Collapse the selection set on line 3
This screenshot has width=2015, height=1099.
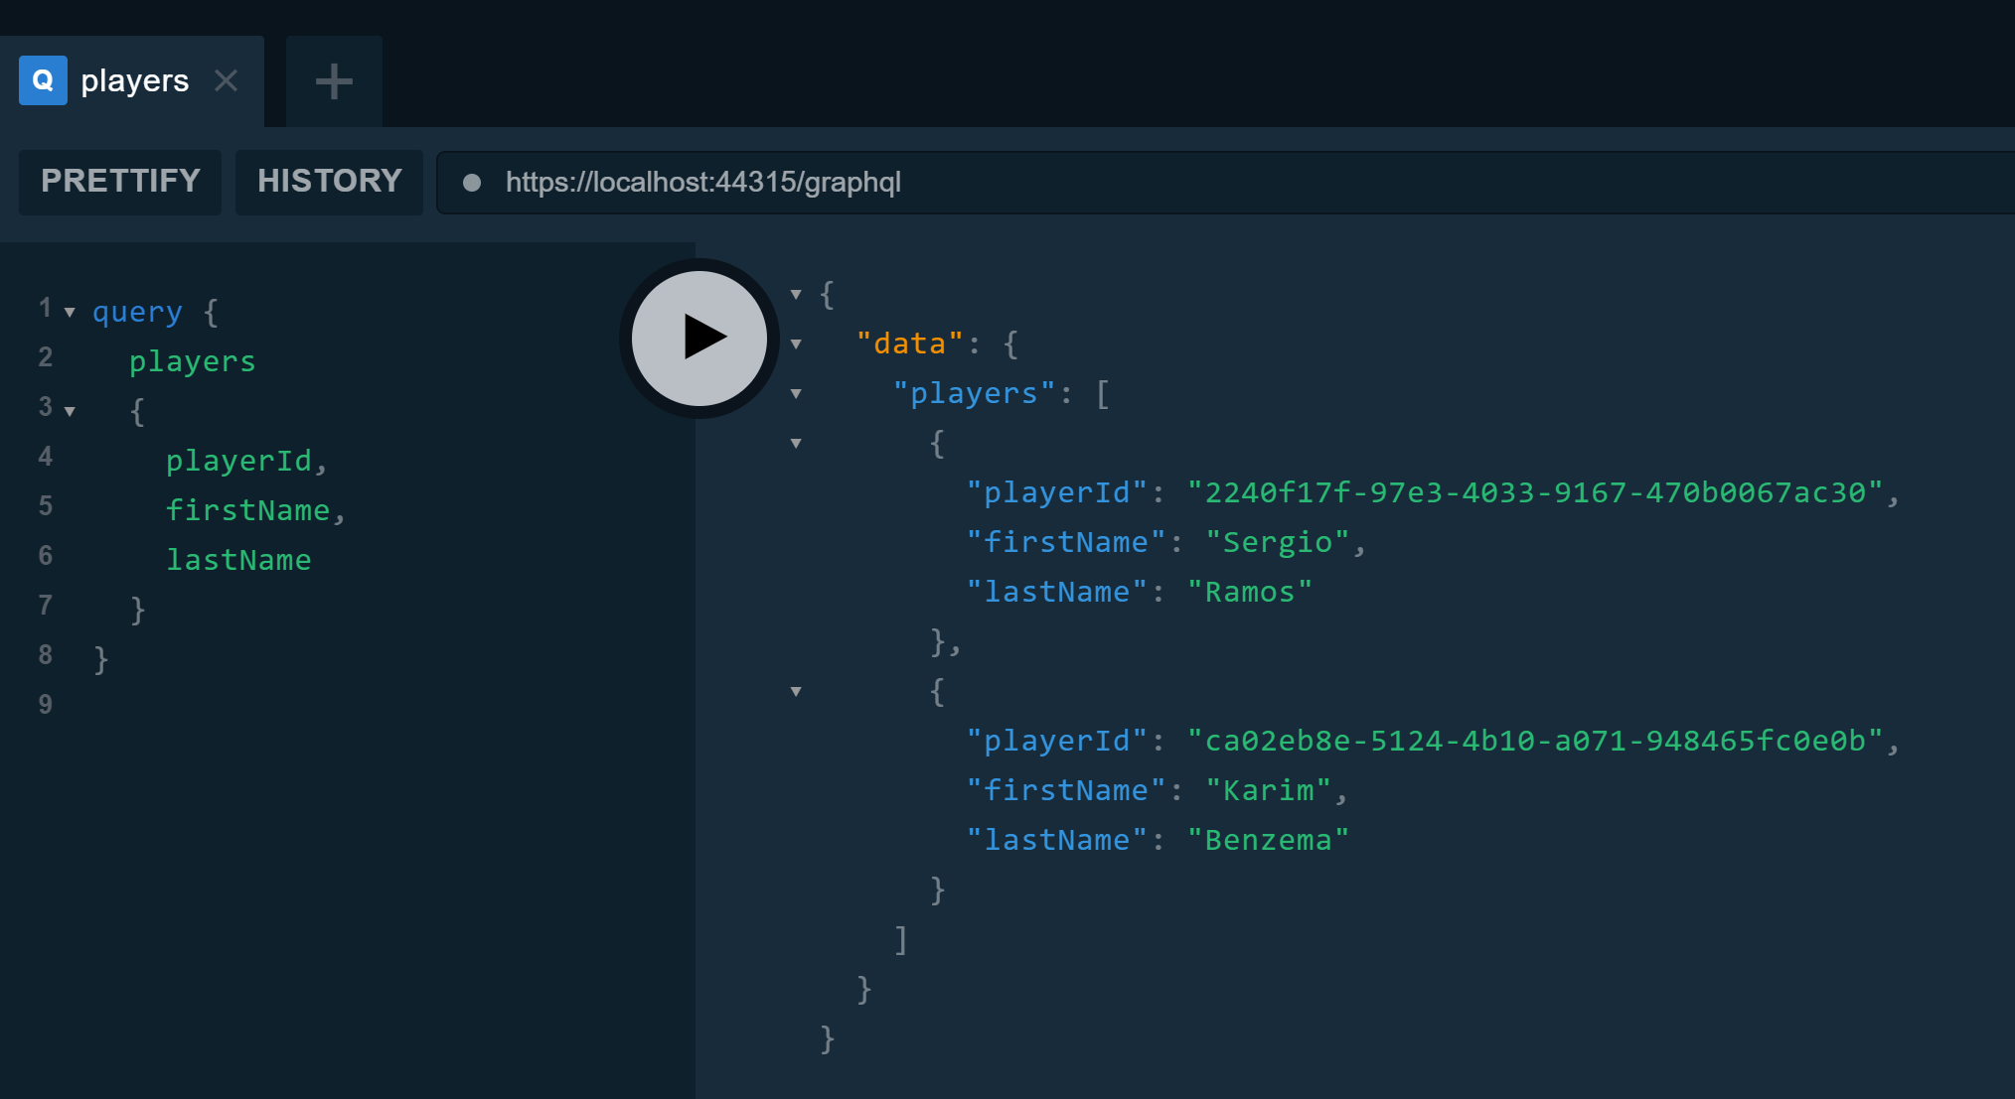pyautogui.click(x=70, y=411)
